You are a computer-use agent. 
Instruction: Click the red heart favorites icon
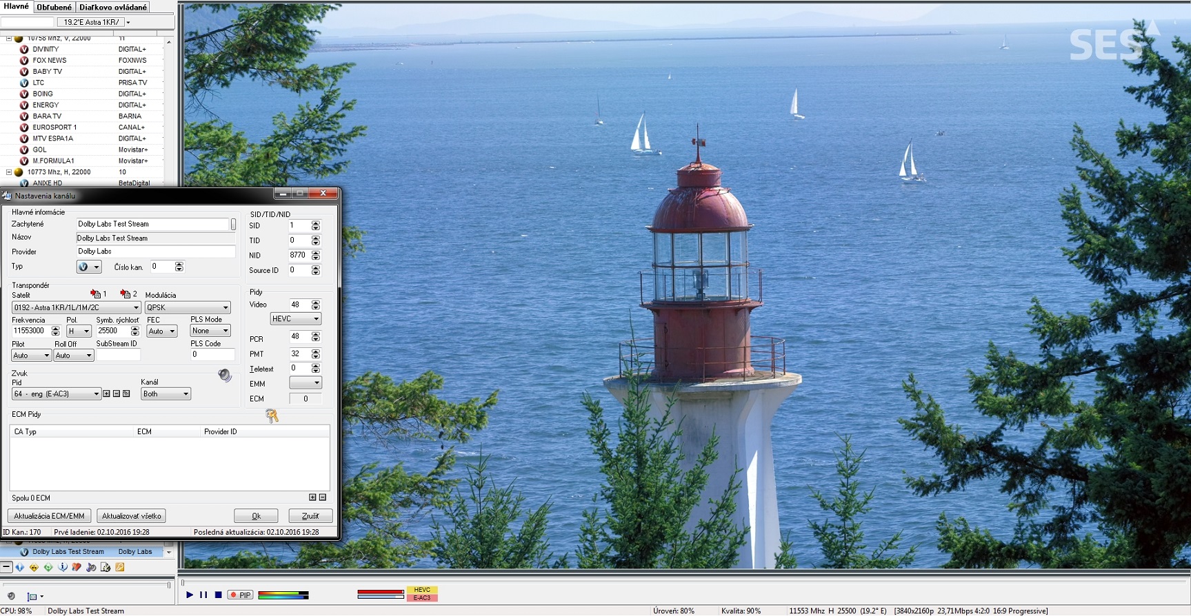pyautogui.click(x=77, y=567)
